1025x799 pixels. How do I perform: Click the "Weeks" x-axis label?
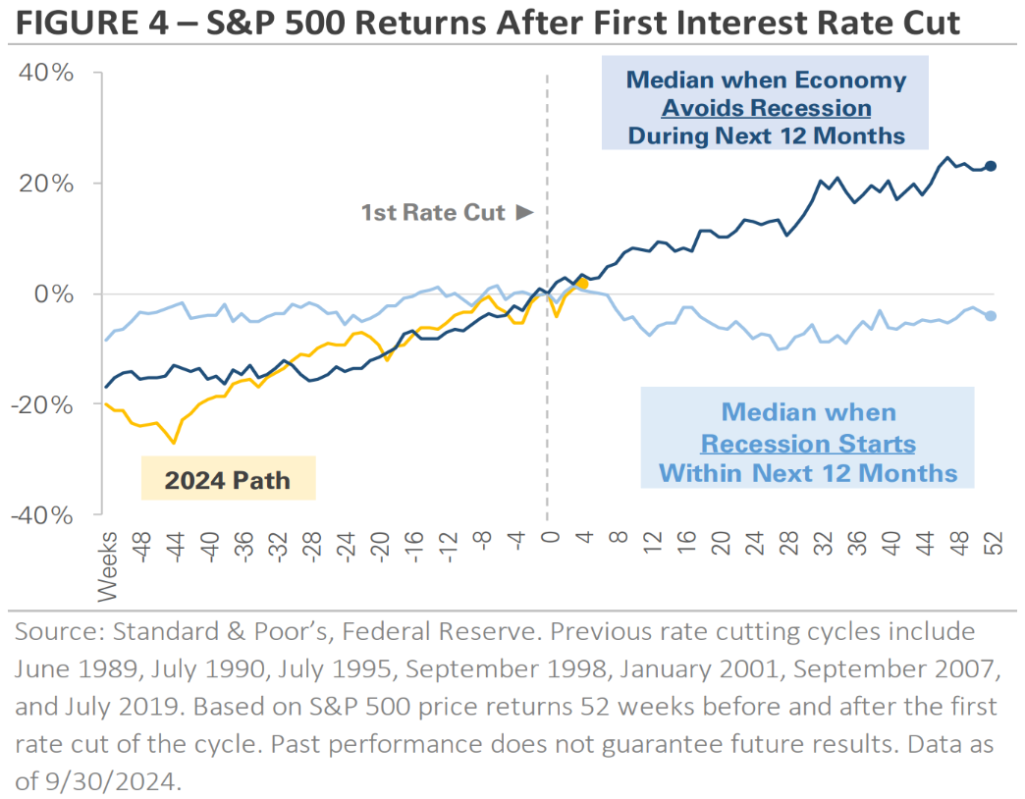[108, 563]
